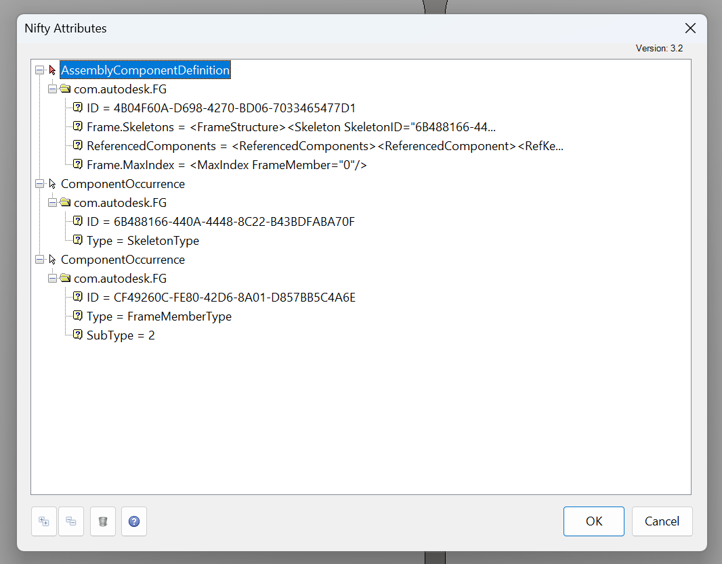722x564 pixels.
Task: Click folder icon under SkeletonType's ComponentOccurrence
Action: pyautogui.click(x=66, y=202)
